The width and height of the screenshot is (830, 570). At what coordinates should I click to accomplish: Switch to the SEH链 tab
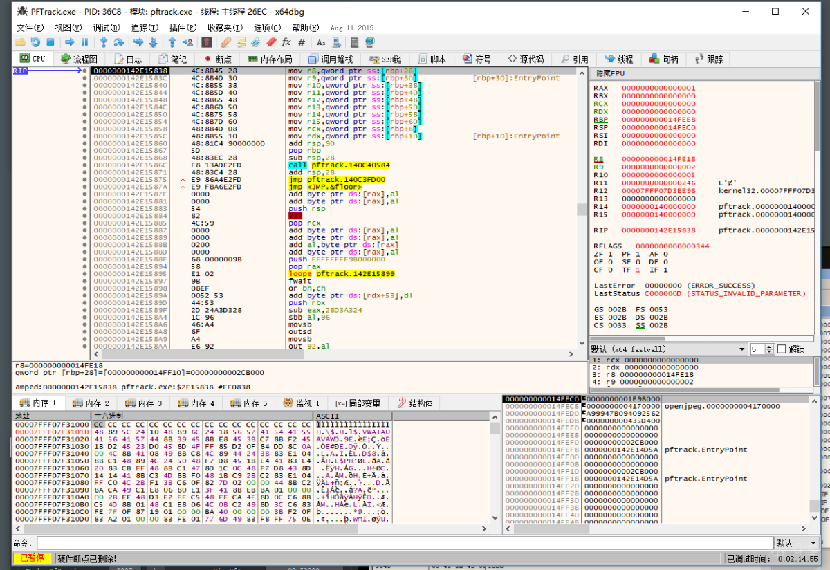pos(386,59)
